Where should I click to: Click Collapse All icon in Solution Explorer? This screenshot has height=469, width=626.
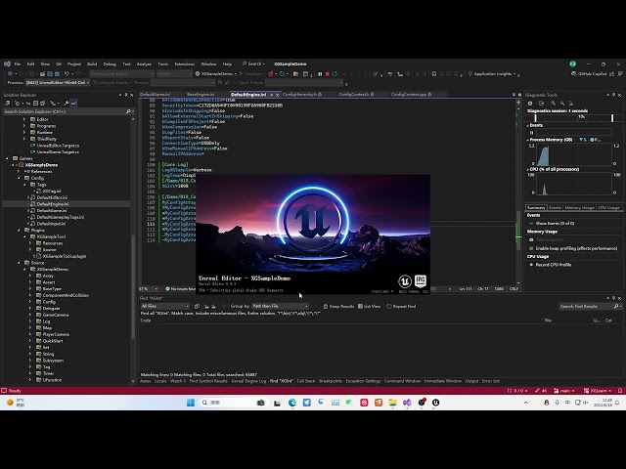tap(35, 104)
